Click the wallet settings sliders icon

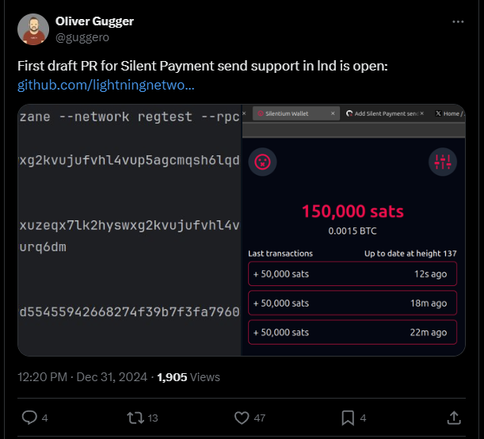click(x=443, y=162)
